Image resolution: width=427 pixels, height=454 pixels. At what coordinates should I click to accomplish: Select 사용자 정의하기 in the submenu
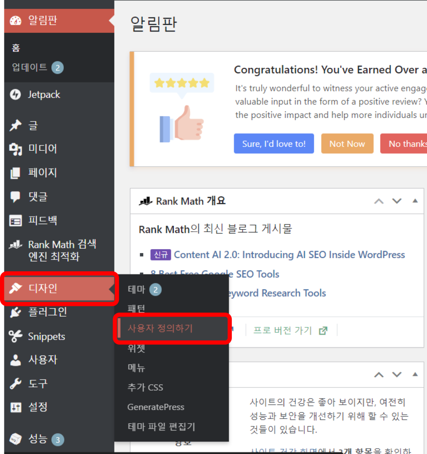tap(160, 329)
